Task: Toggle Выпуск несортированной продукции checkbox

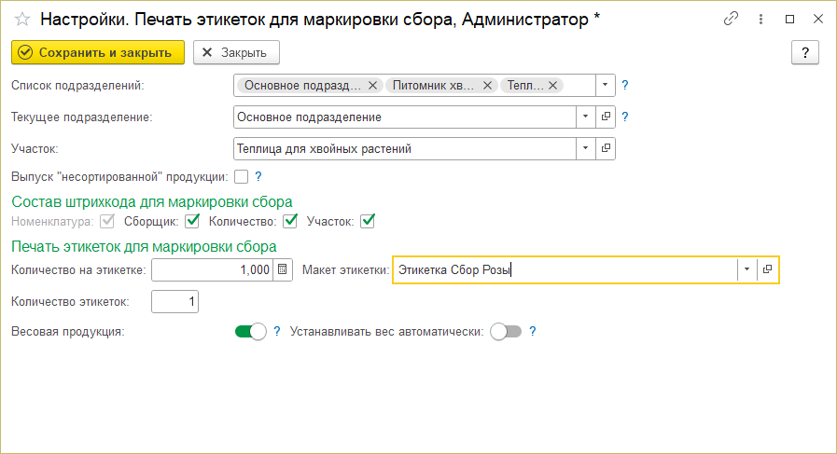Action: click(242, 176)
